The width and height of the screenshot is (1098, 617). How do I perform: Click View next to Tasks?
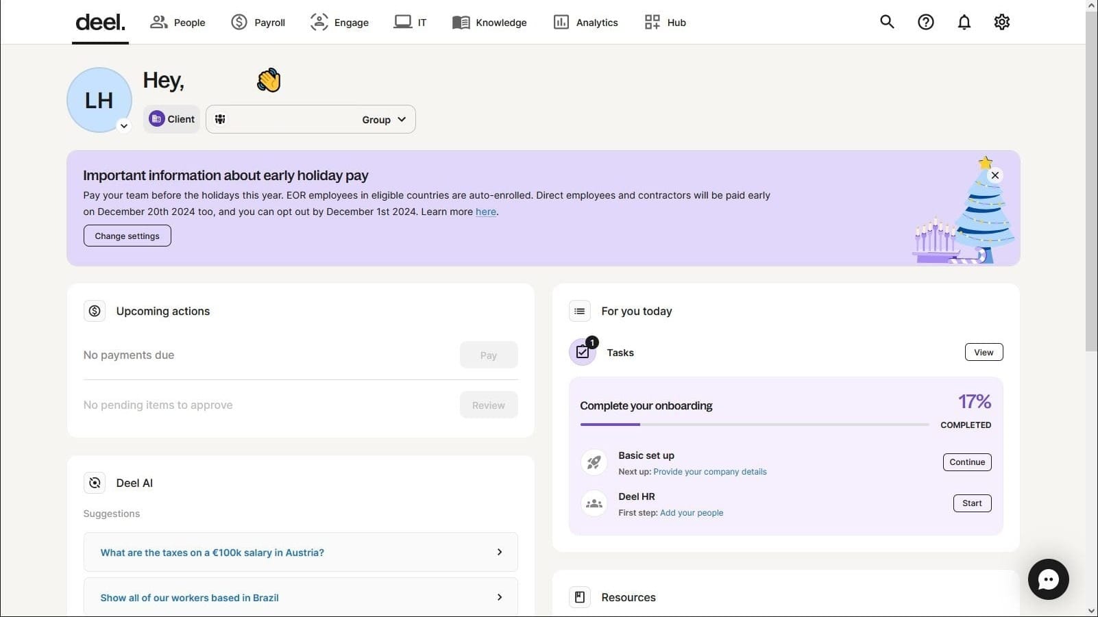coord(984,352)
